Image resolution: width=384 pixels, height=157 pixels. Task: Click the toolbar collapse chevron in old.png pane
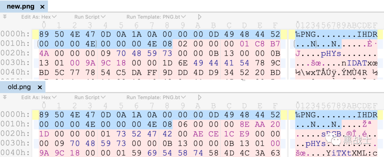(x=5, y=97)
